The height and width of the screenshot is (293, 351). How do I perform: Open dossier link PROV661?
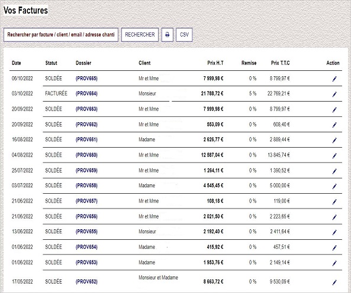coord(86,139)
